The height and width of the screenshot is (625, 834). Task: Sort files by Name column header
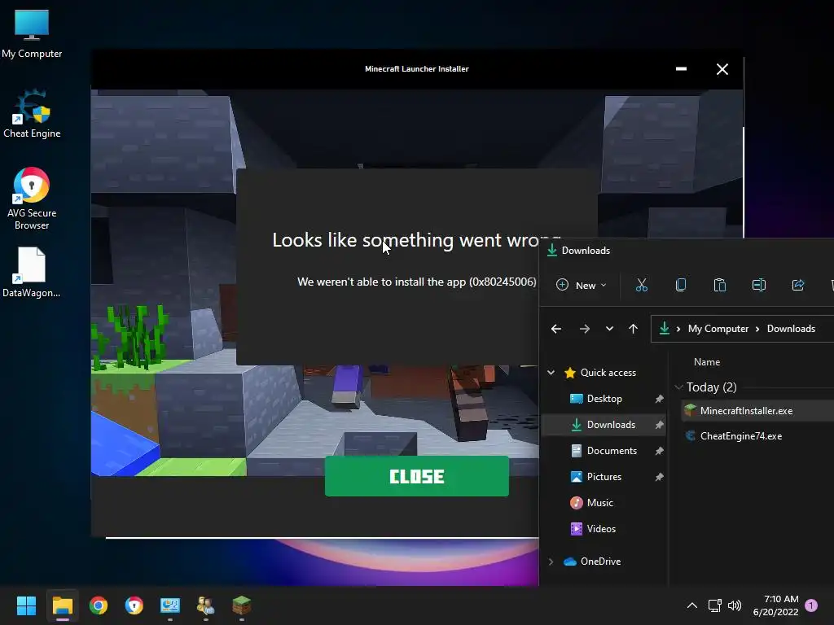point(707,362)
